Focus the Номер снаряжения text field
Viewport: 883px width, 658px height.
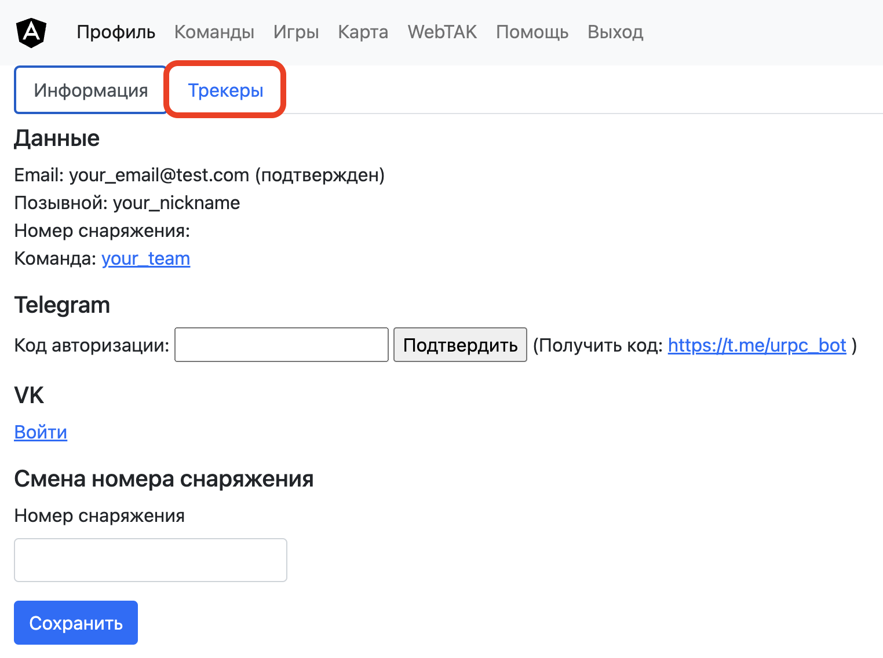151,560
